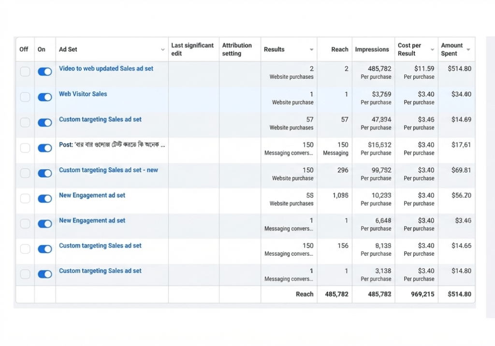Turn off the Video to web updated Sales ad set toggle
The image size is (495, 346).
tap(45, 72)
